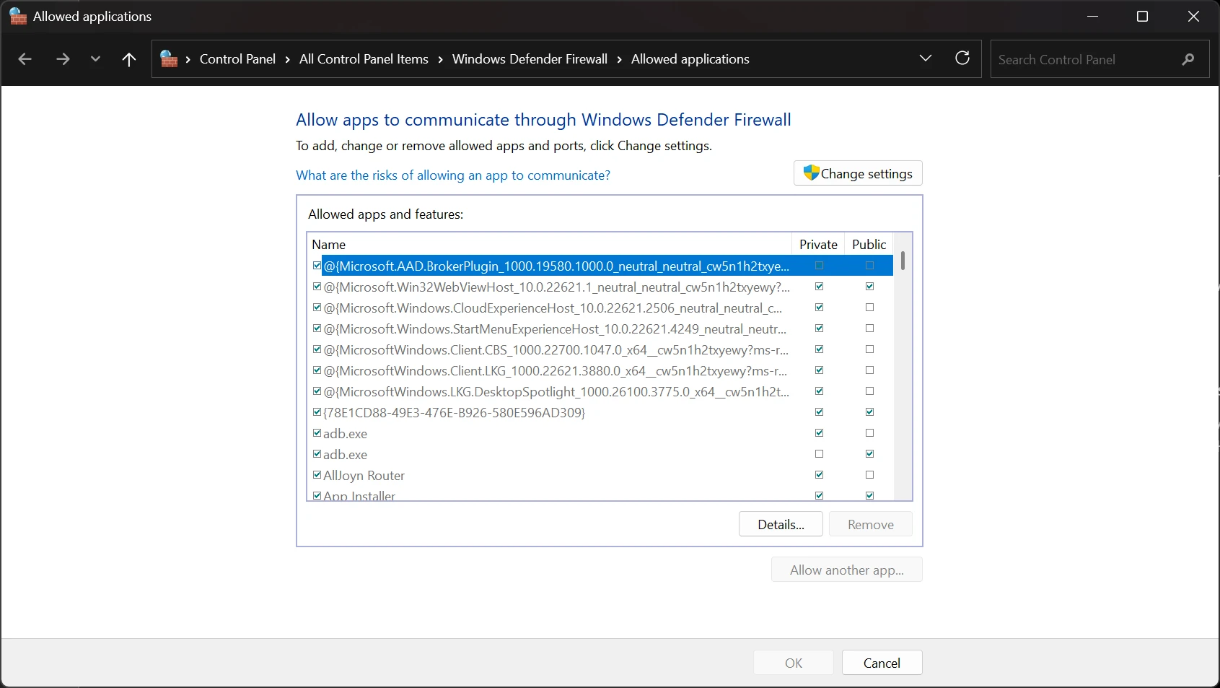Toggle Public checkbox for AllJoyn Router
This screenshot has width=1220, height=688.
click(x=869, y=475)
